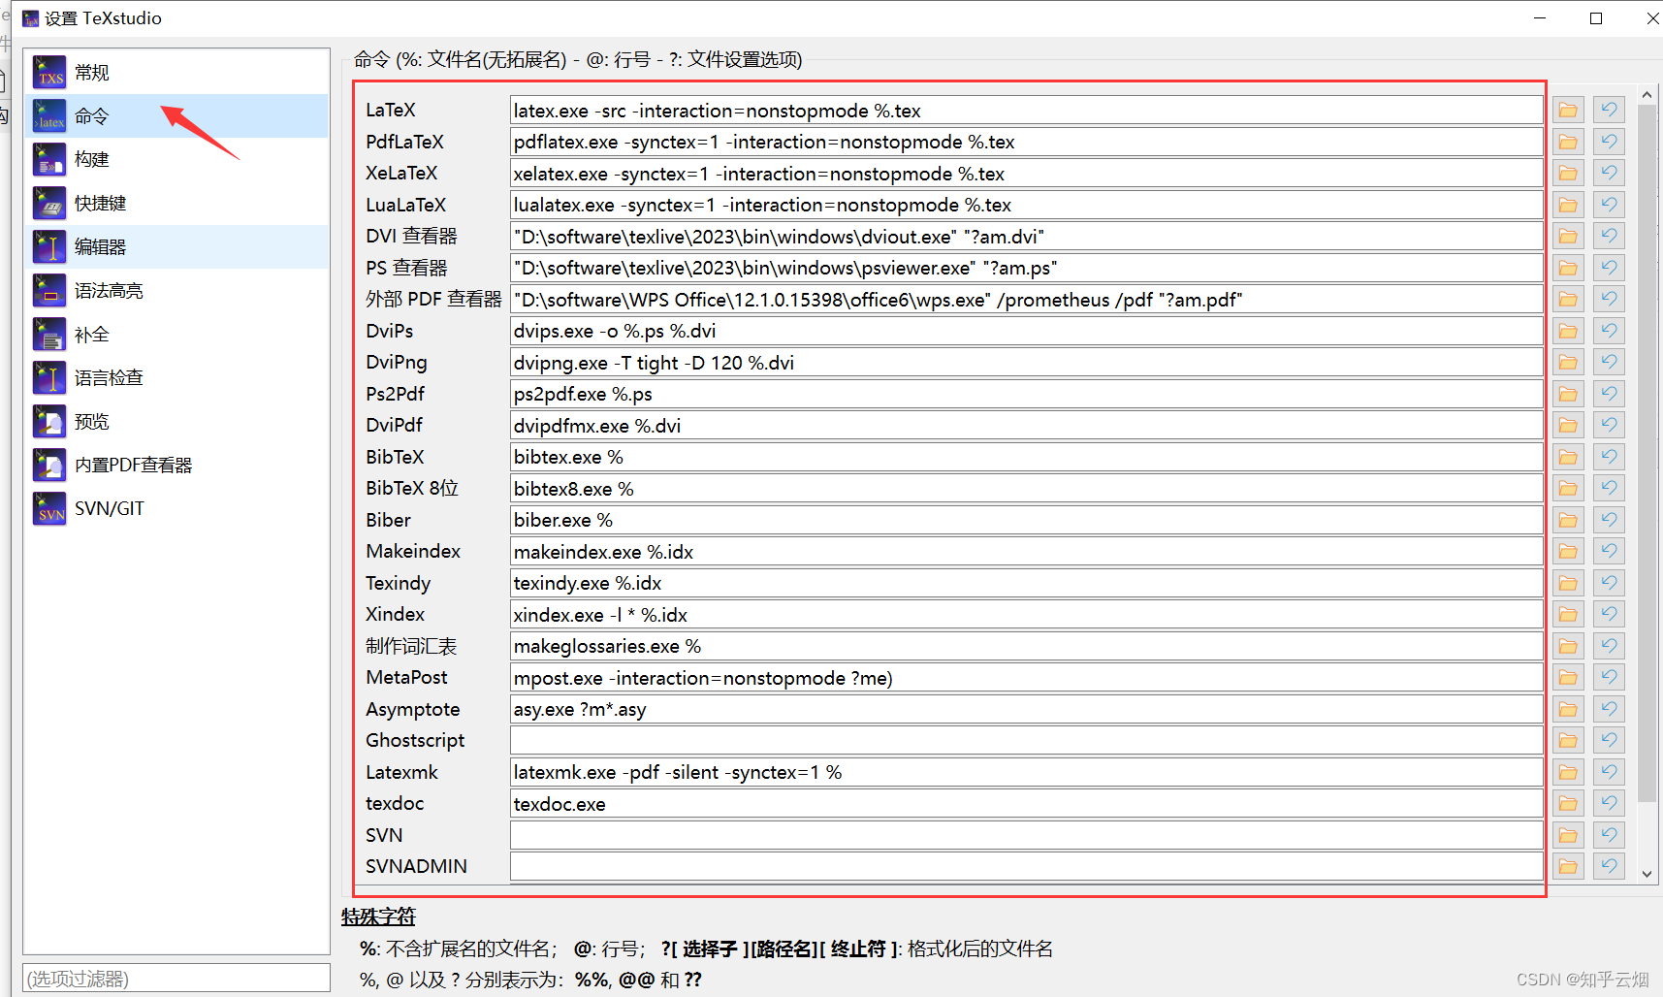Image resolution: width=1663 pixels, height=997 pixels.
Task: Click the empty Ghostscript command field
Action: point(1026,741)
